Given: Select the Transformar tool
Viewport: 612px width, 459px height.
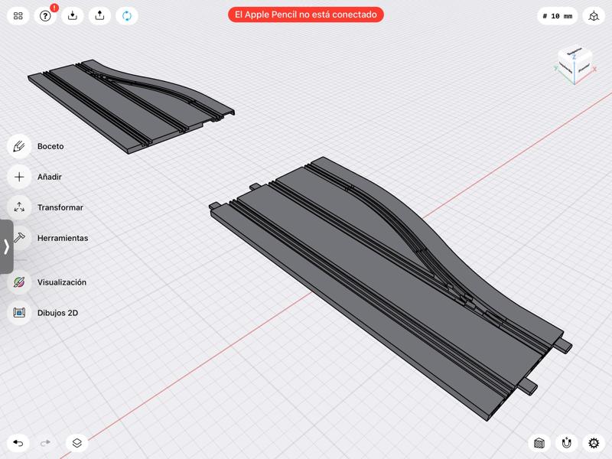Looking at the screenshot, I should (x=44, y=207).
